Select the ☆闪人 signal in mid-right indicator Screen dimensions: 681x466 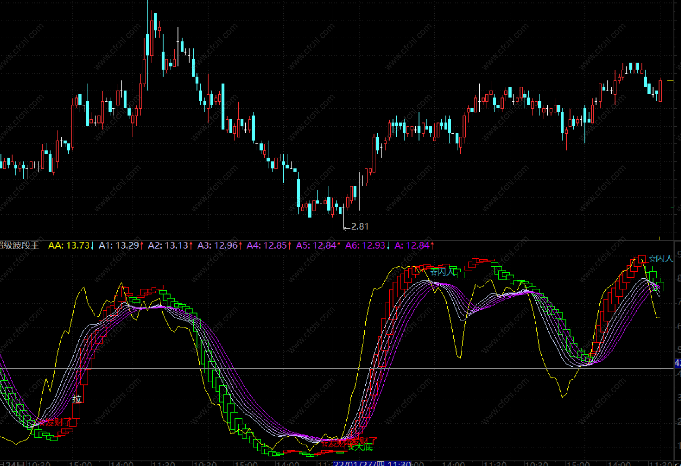[x=442, y=272]
